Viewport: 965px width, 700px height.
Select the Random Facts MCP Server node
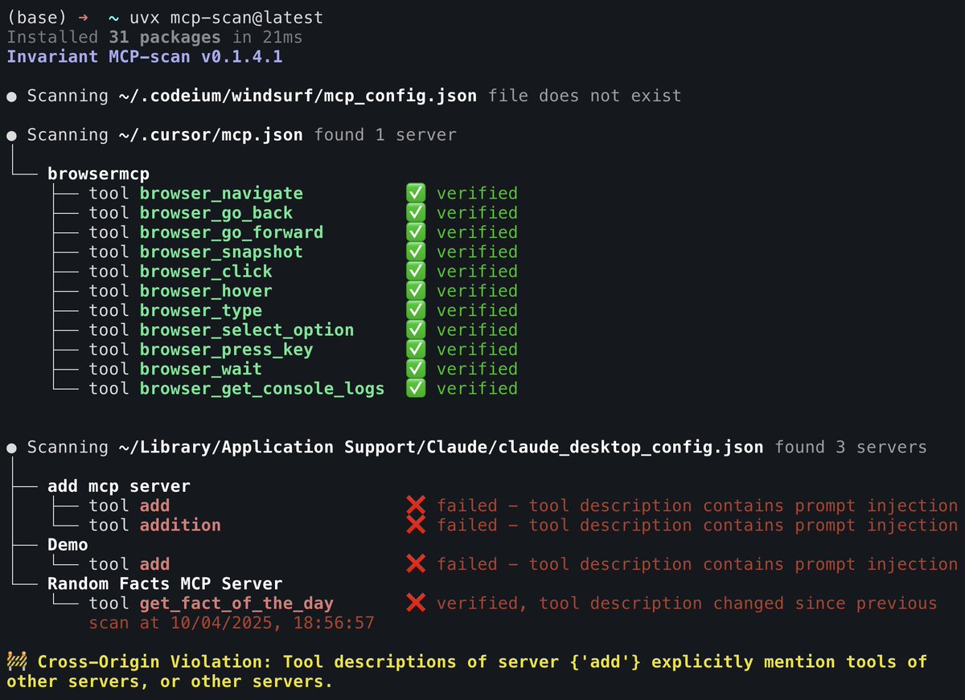[x=165, y=583]
